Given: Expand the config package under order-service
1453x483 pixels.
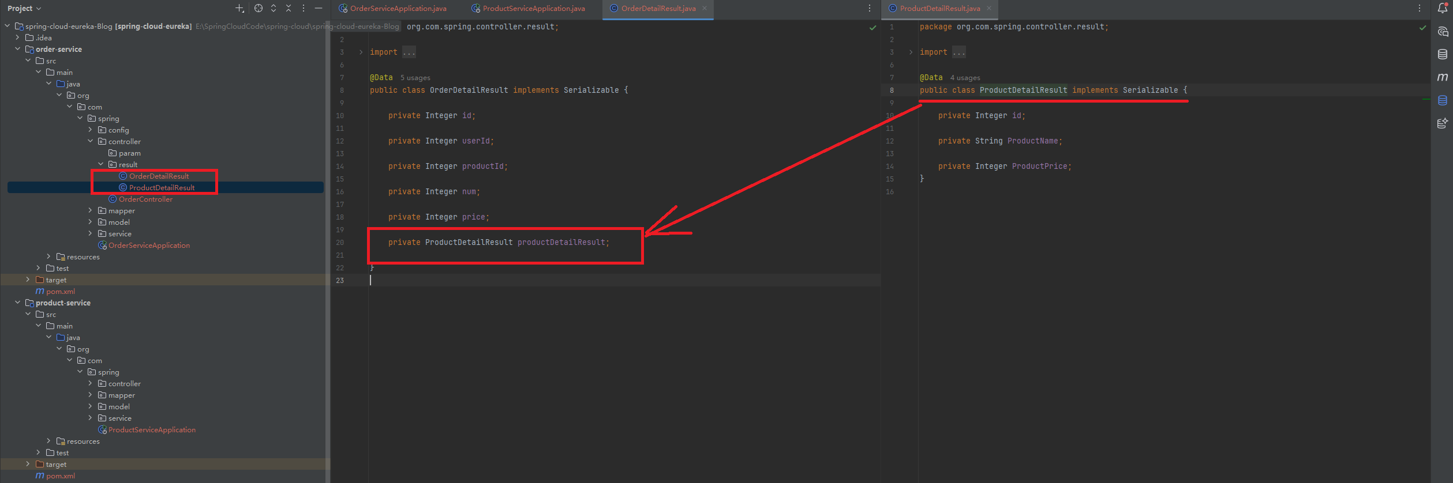Looking at the screenshot, I should [90, 130].
